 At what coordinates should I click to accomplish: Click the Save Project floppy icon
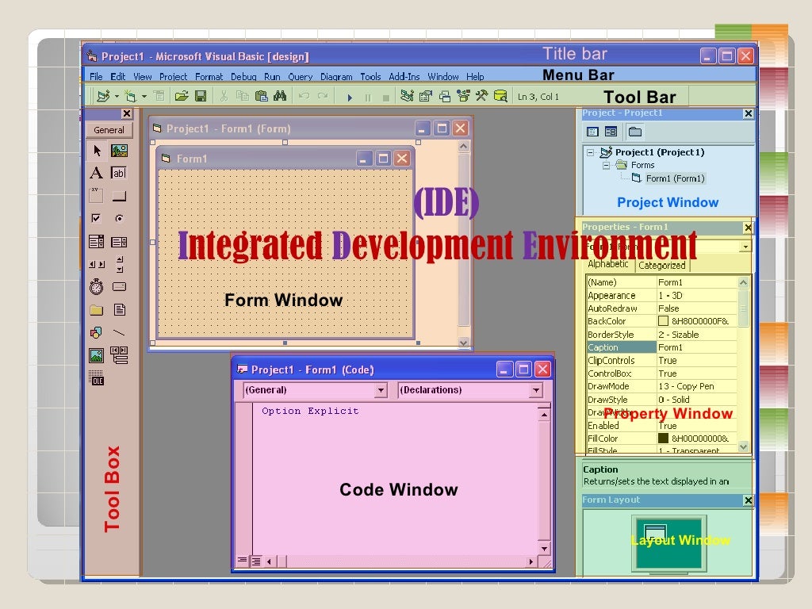tap(201, 96)
